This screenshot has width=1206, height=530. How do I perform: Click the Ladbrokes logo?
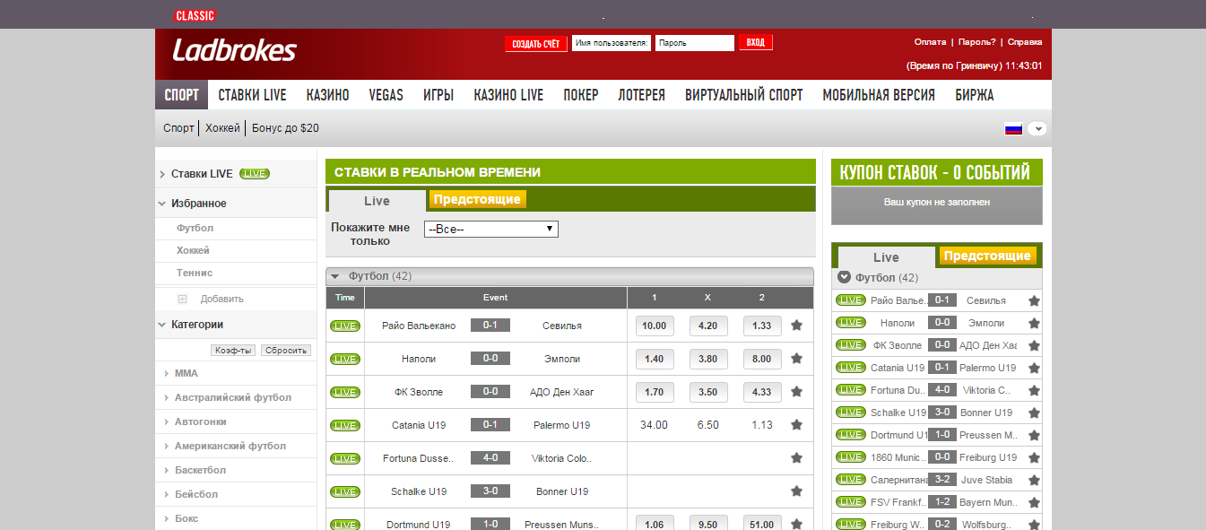(x=234, y=50)
